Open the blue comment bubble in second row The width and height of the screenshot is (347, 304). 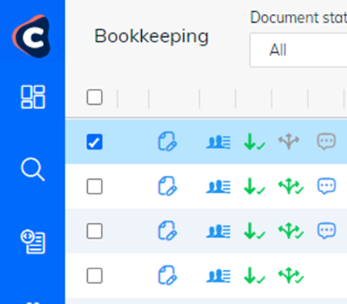(x=326, y=186)
